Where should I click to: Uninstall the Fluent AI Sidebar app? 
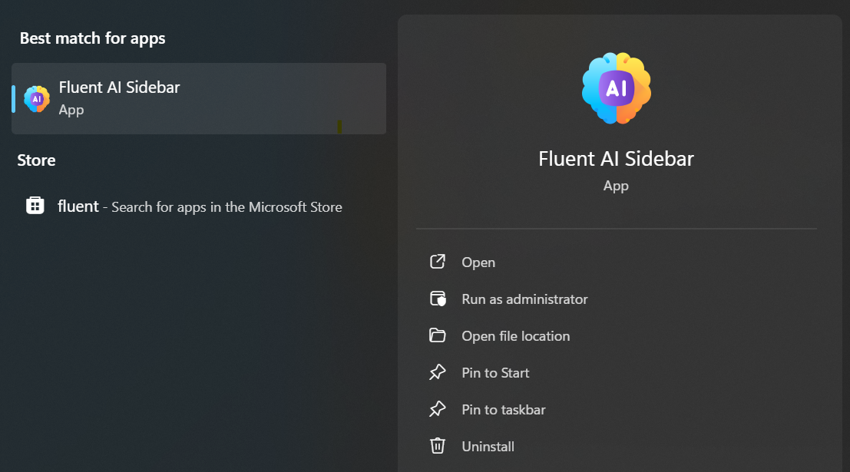[x=488, y=446]
